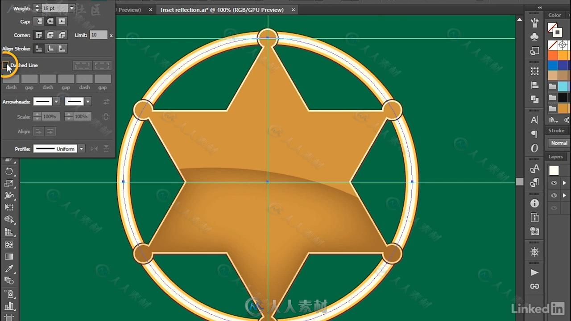Collapse panels with double-arrow icon

[540, 8]
